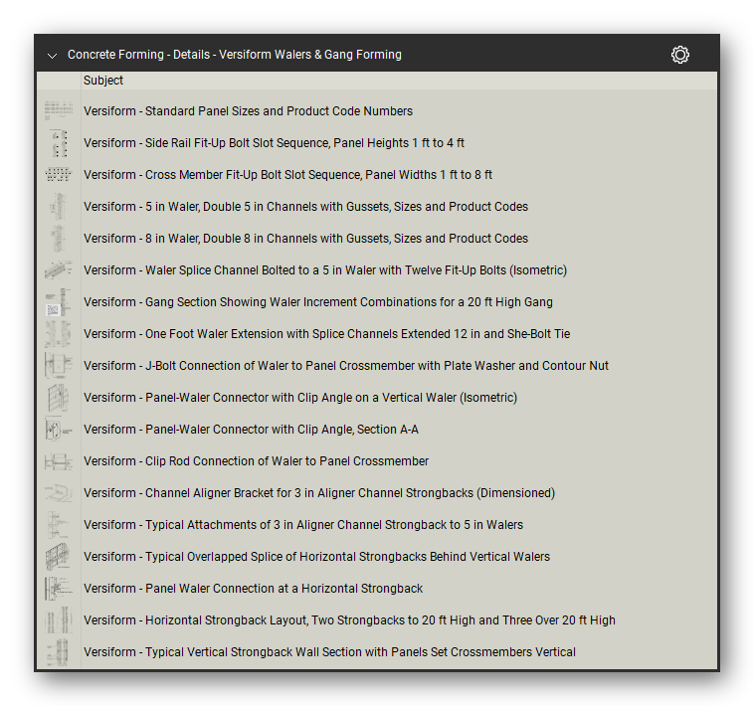Image resolution: width=754 pixels, height=706 pixels.
Task: Select "Gang Section Showing Waler Increment Combinations" entry
Action: 319,302
